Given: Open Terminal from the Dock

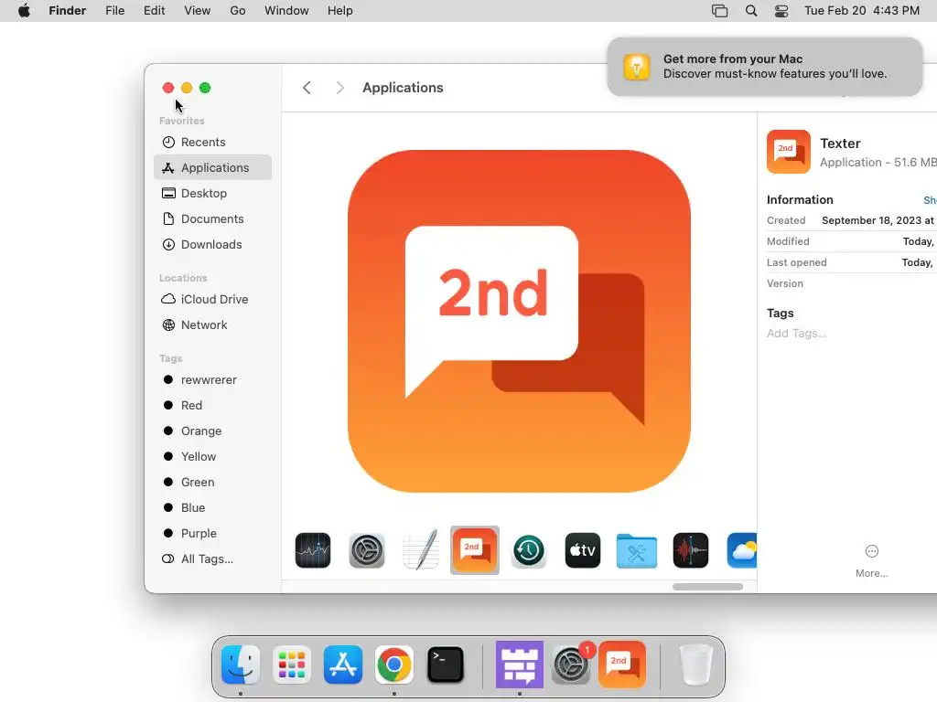Looking at the screenshot, I should (446, 665).
